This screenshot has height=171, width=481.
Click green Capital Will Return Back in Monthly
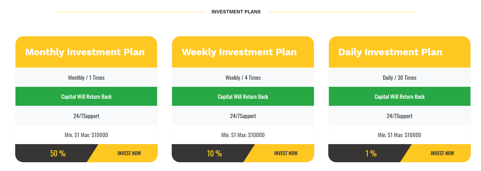[86, 96]
